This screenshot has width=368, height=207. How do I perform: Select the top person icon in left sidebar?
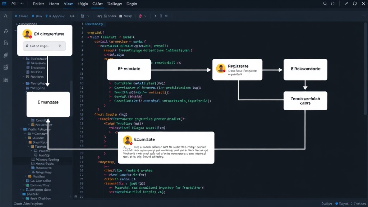pyautogui.click(x=6, y=16)
